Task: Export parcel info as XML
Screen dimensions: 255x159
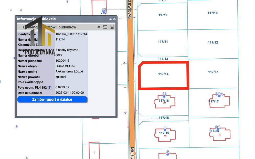Action: tap(99, 27)
